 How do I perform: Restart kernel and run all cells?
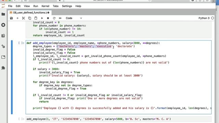60,18
